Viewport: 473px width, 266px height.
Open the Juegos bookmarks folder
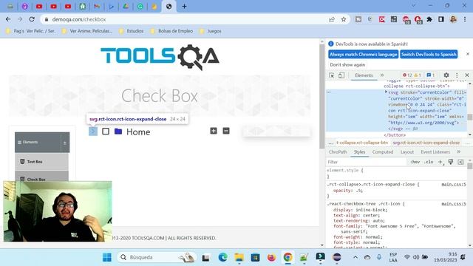[211, 31]
